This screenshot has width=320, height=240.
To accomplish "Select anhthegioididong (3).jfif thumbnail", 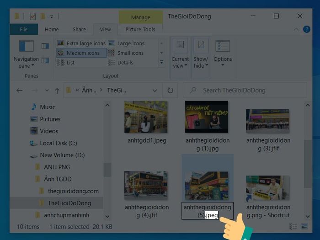I will (x=267, y=121).
